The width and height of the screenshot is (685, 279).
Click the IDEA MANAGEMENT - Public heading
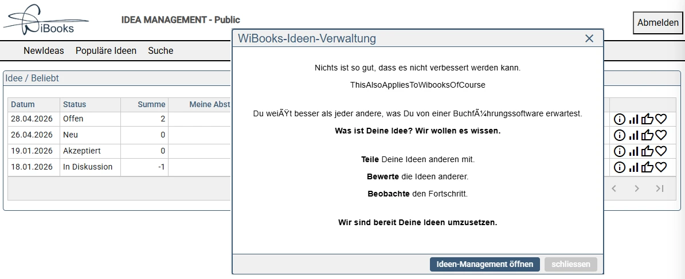pyautogui.click(x=181, y=19)
